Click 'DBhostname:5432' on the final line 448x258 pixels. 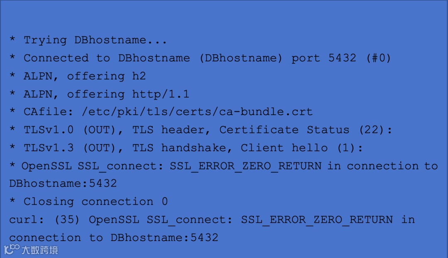click(x=164, y=238)
